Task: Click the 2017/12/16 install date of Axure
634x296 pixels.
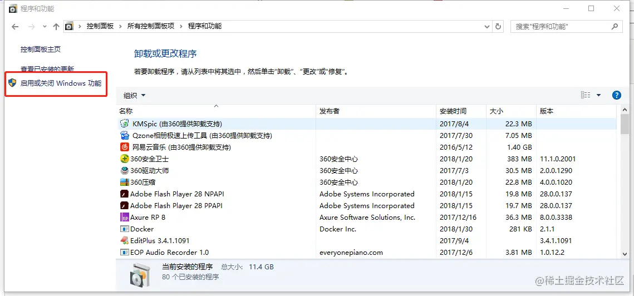Action: pyautogui.click(x=458, y=218)
